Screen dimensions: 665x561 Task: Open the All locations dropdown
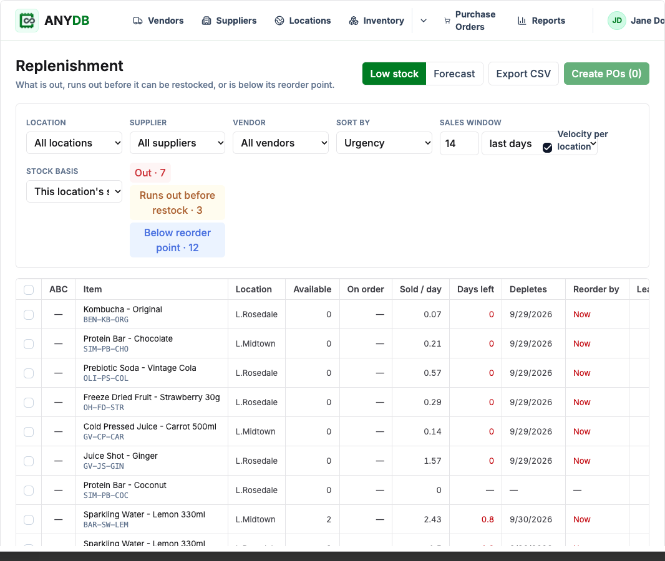coord(74,143)
